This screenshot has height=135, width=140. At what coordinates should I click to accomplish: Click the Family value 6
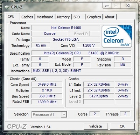(40, 59)
